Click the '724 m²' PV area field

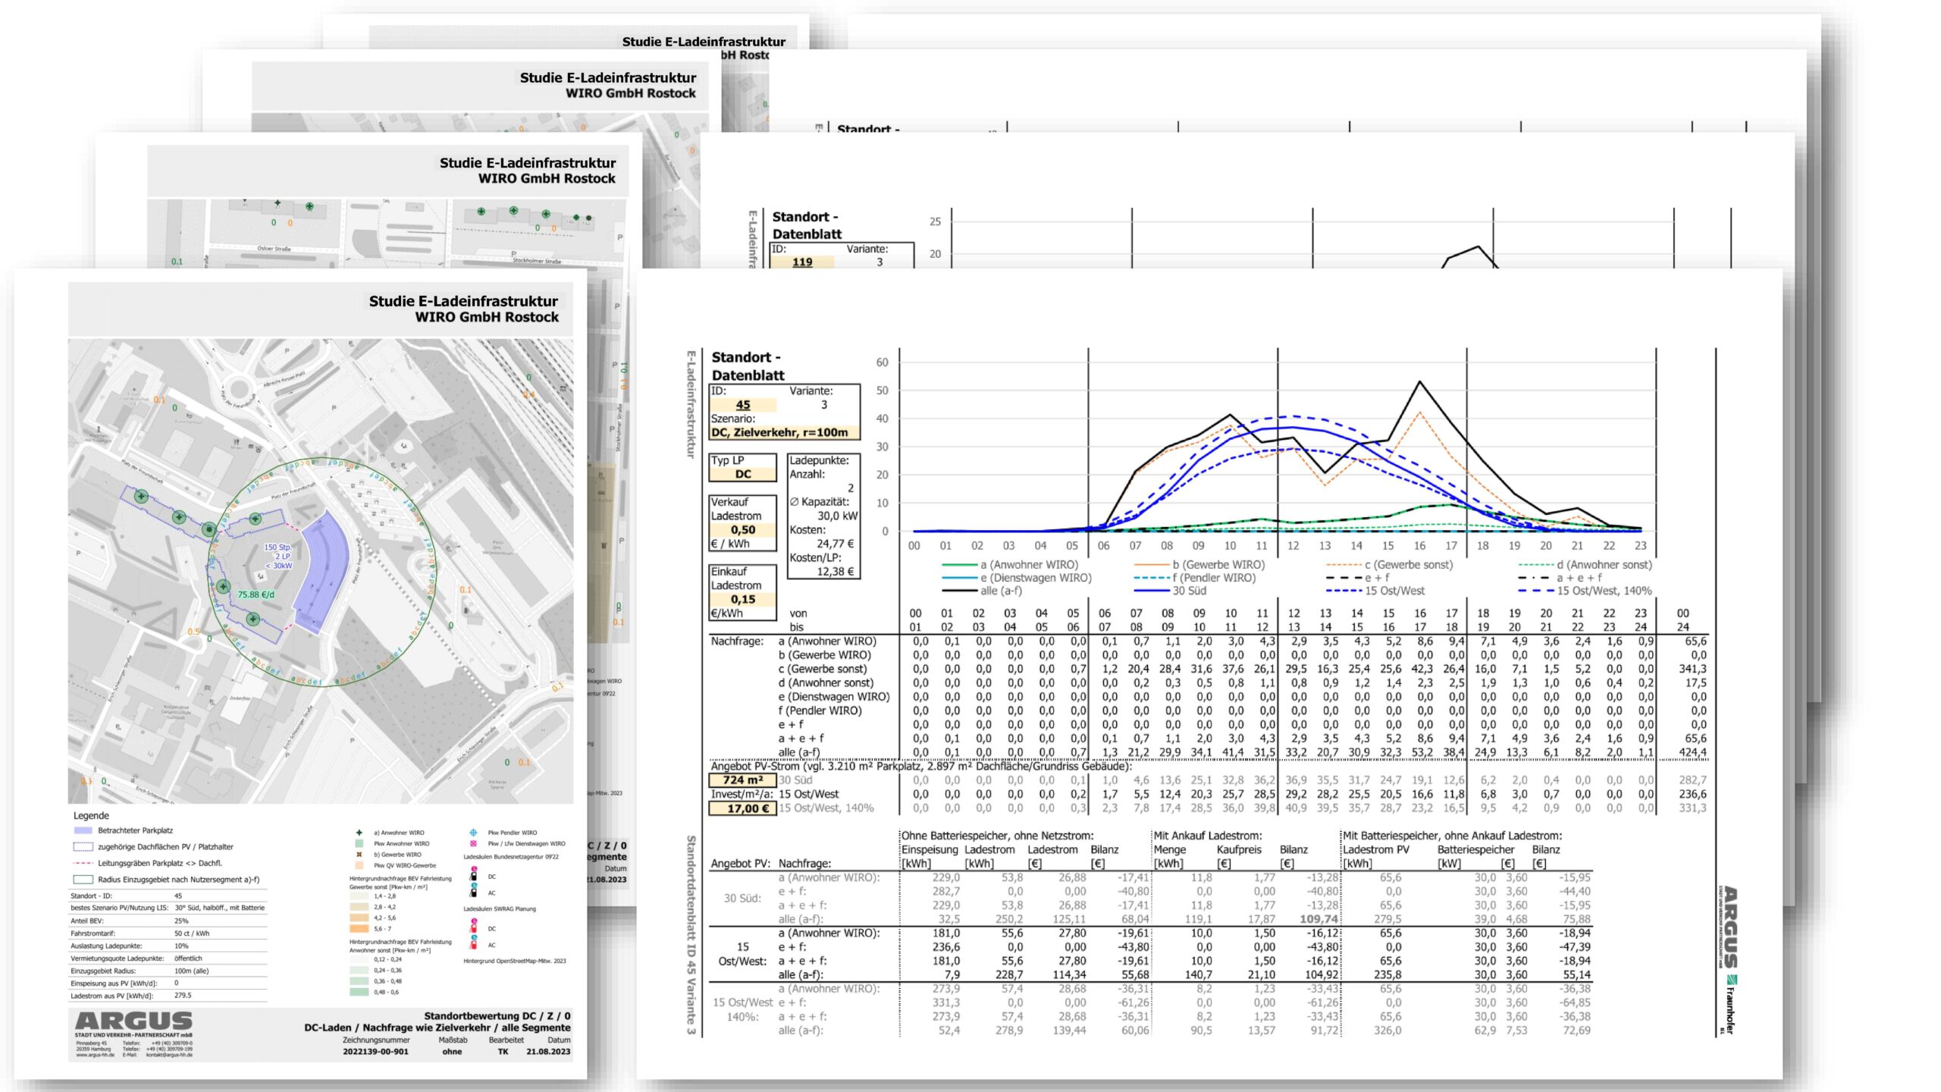pos(743,780)
